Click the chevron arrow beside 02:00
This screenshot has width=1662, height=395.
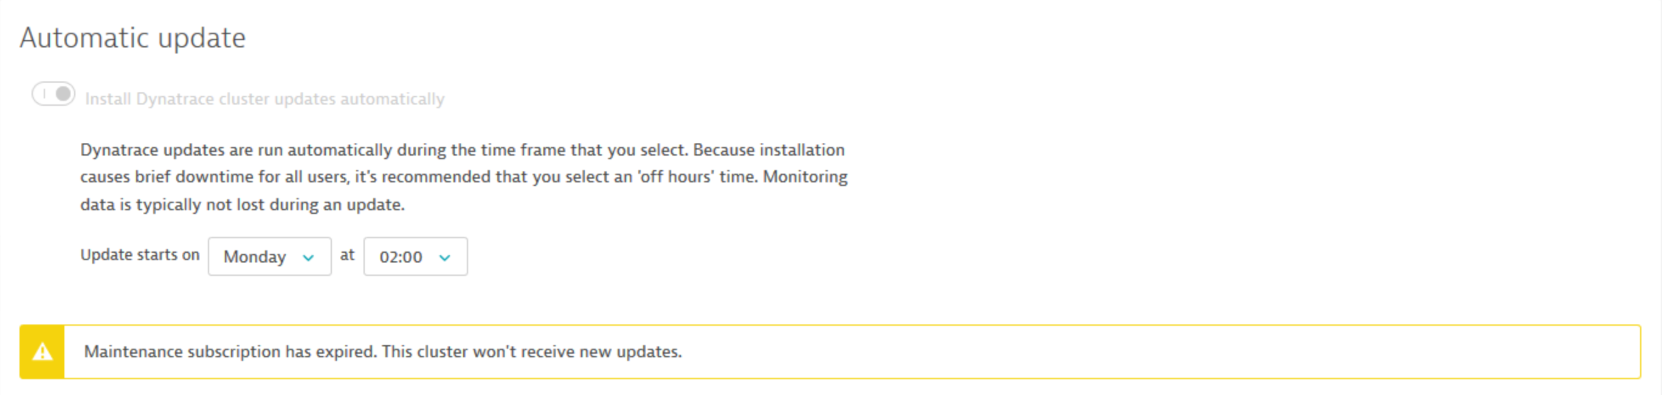coord(444,258)
